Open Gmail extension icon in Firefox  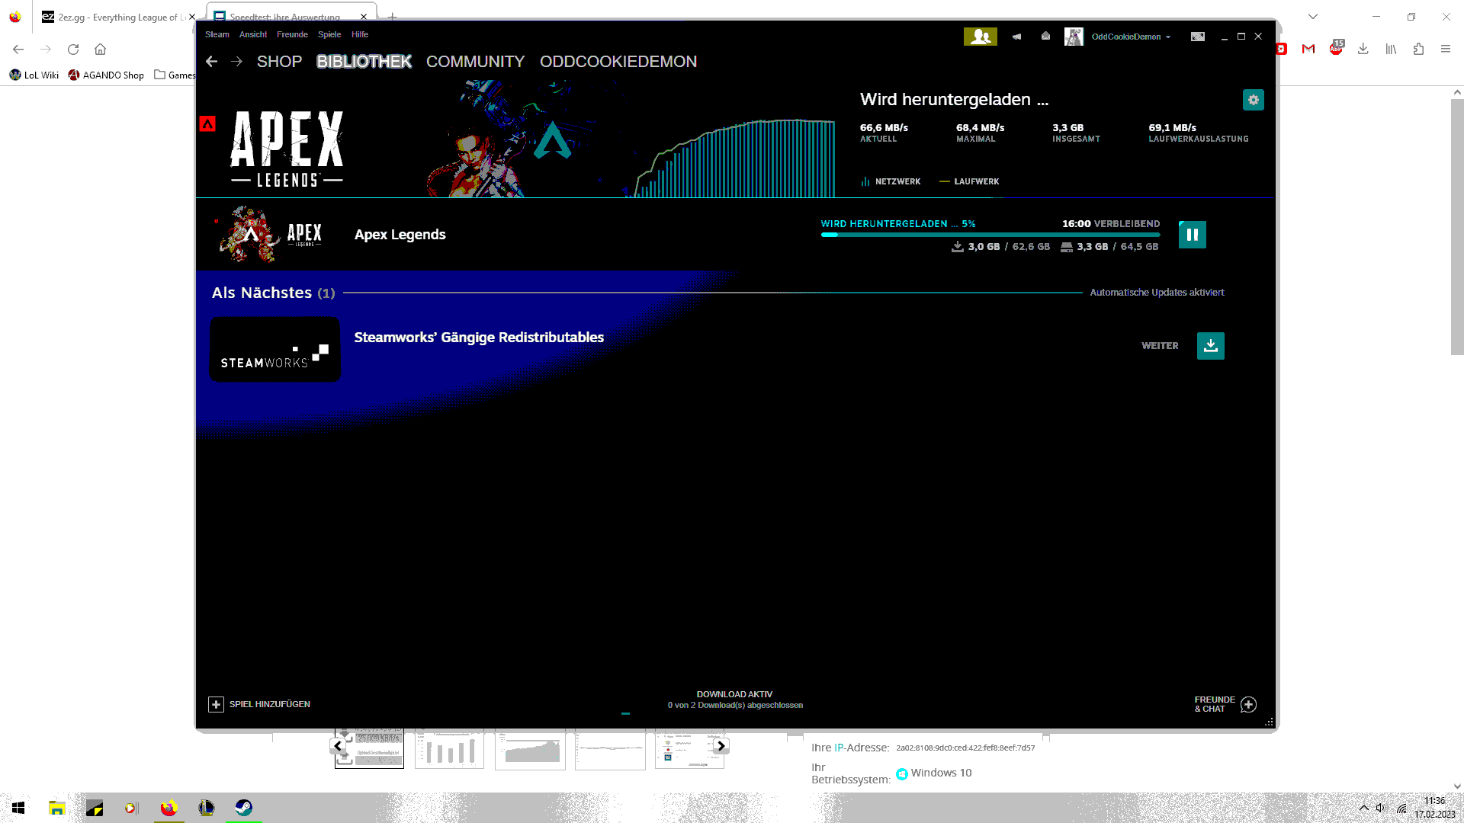(1308, 49)
